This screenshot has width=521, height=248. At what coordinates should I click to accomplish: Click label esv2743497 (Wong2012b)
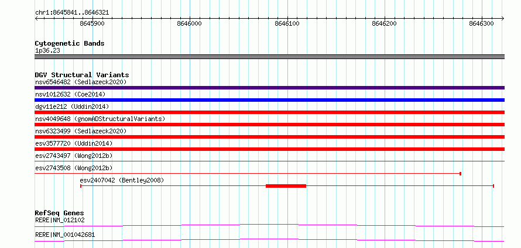click(74, 156)
